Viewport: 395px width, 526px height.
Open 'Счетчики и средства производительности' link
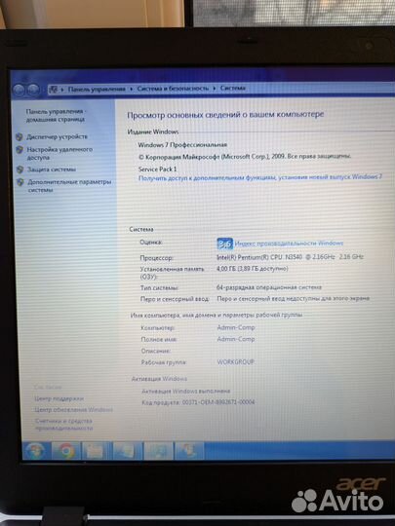coord(63,425)
